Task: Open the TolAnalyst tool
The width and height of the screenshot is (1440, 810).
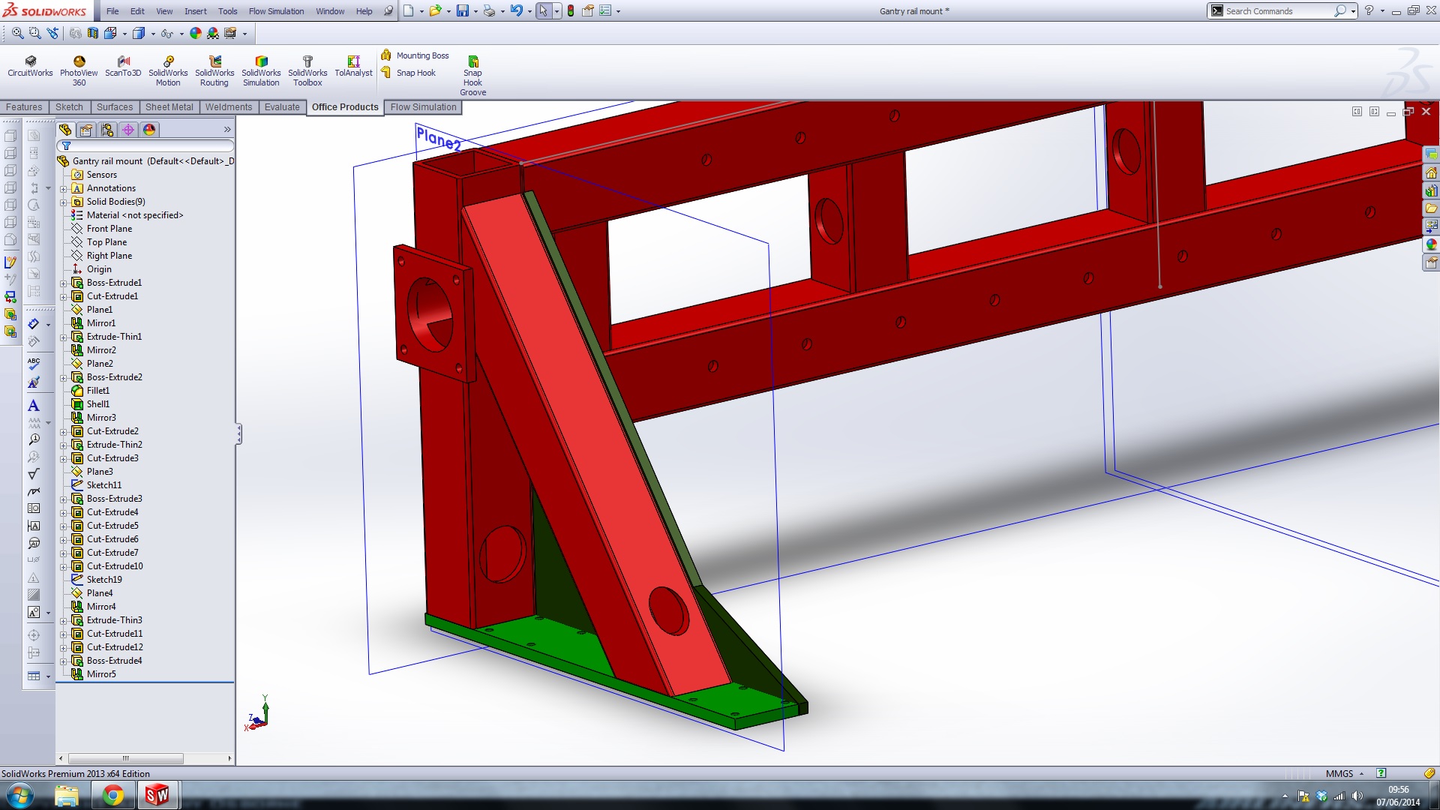Action: coord(353,66)
